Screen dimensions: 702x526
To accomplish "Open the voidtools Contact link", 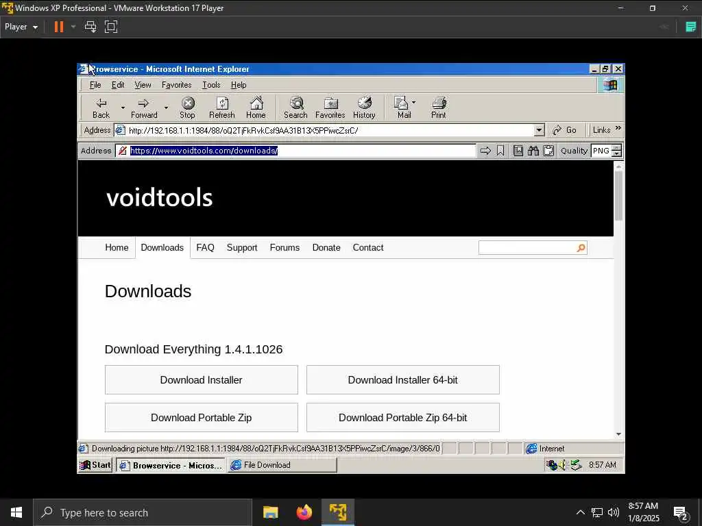I will point(368,248).
